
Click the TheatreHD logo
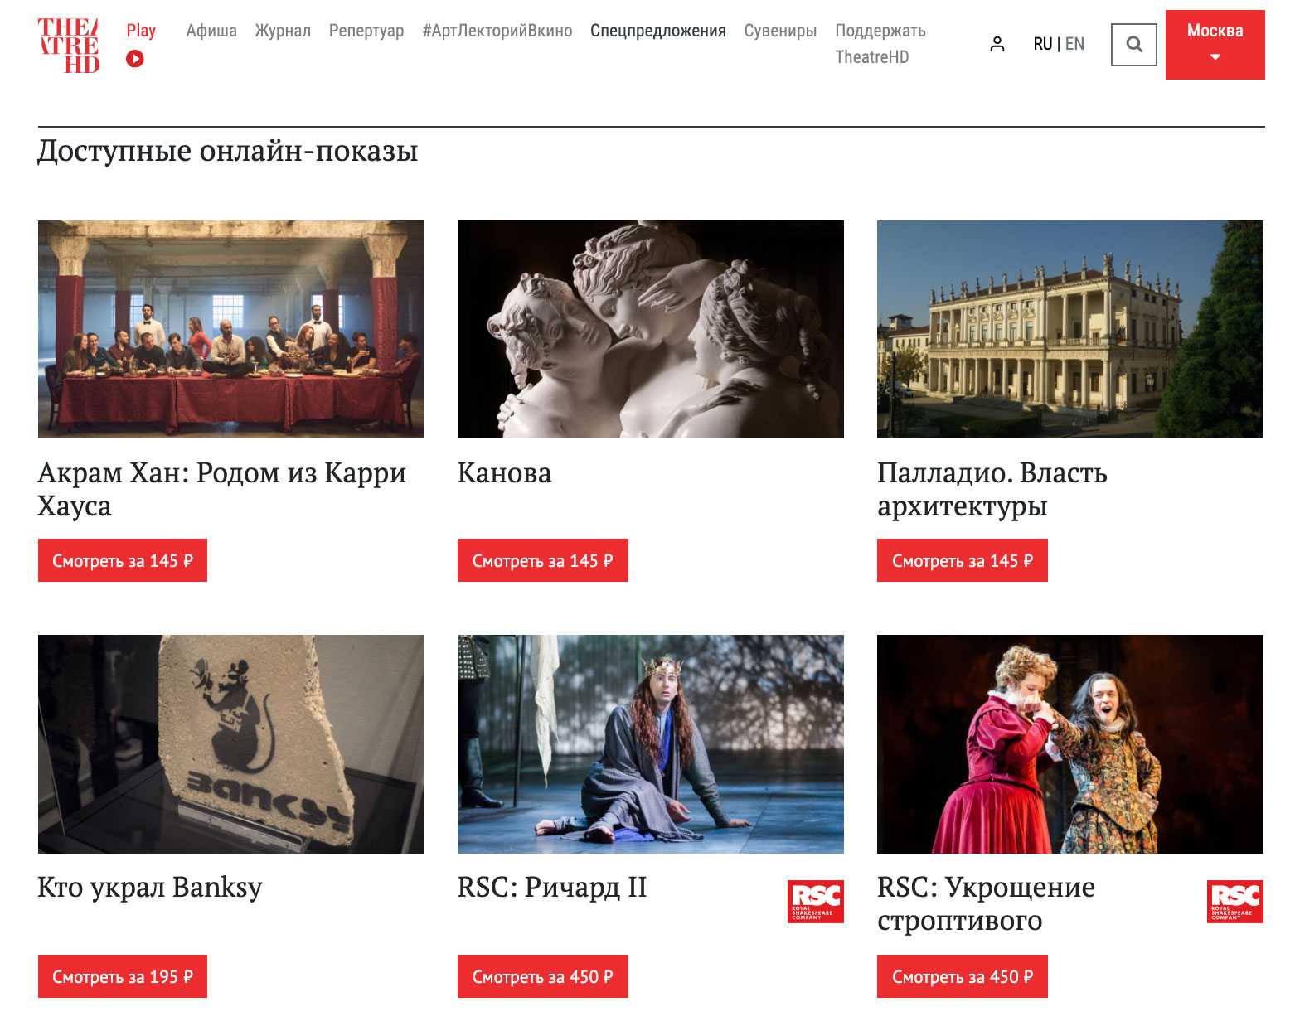pyautogui.click(x=69, y=46)
